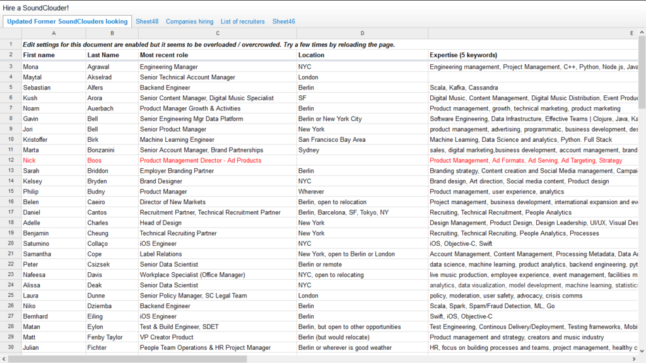Click the 'First name' header cell
This screenshot has height=363, width=646.
(x=54, y=55)
